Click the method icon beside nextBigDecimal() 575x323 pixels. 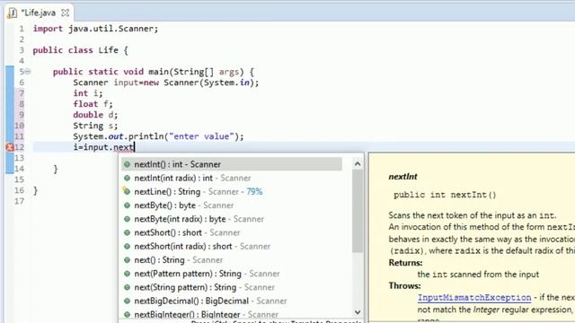[x=127, y=301]
